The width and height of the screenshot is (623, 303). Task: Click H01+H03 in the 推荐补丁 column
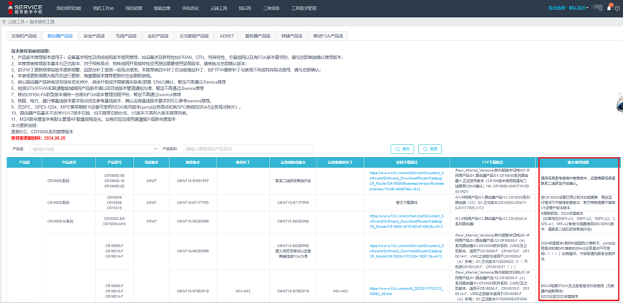point(242,291)
